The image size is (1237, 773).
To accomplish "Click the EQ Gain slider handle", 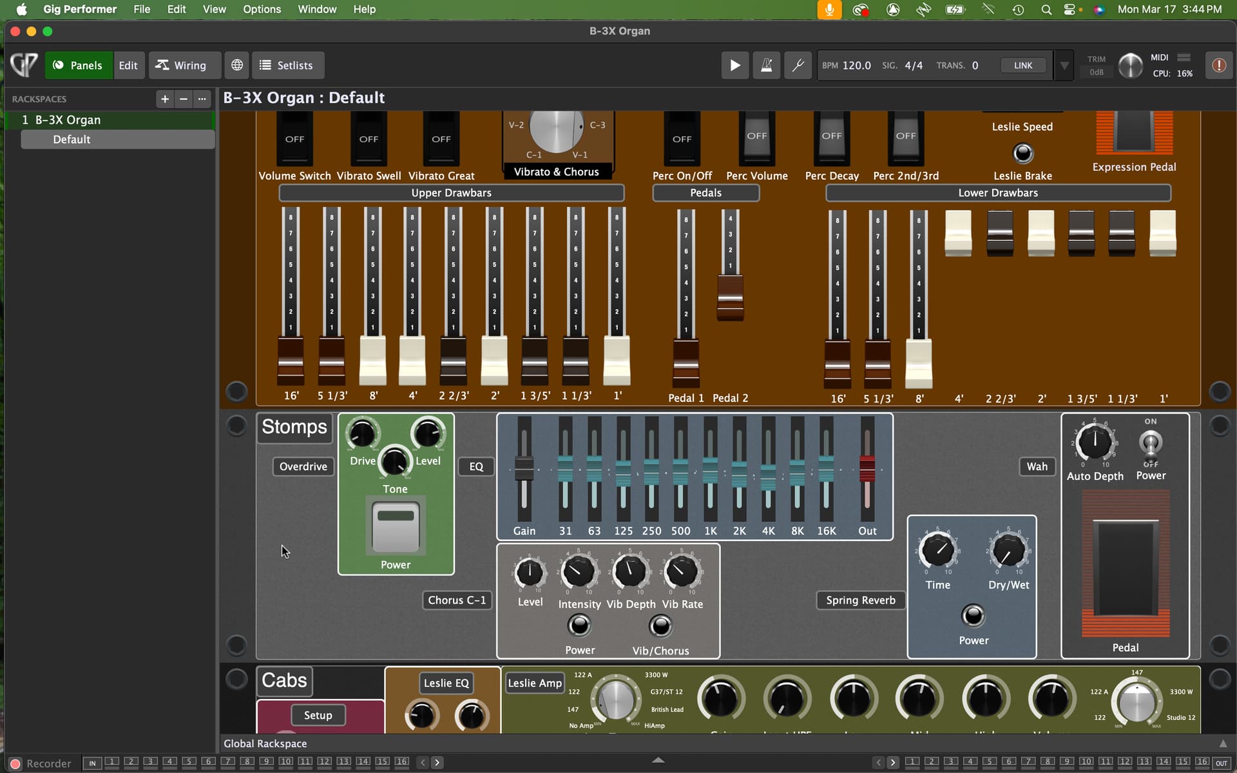I will 524,468.
